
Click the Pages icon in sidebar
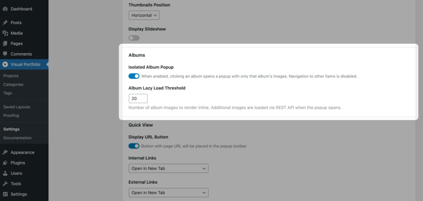tap(5, 43)
